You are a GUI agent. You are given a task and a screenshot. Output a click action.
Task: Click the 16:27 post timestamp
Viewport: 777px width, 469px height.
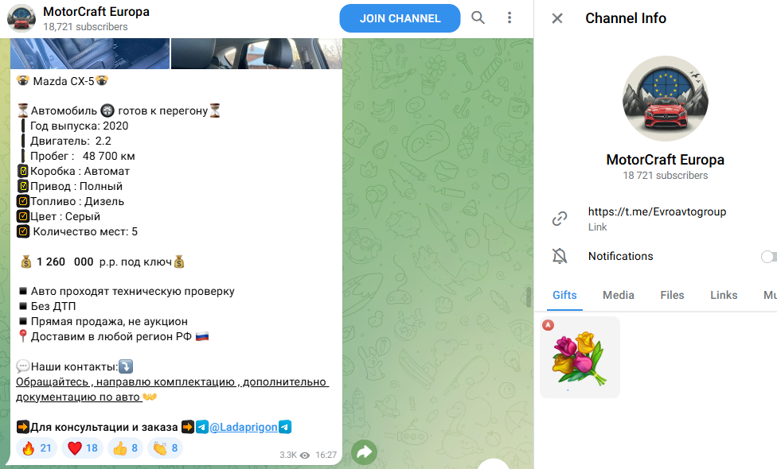[326, 455]
